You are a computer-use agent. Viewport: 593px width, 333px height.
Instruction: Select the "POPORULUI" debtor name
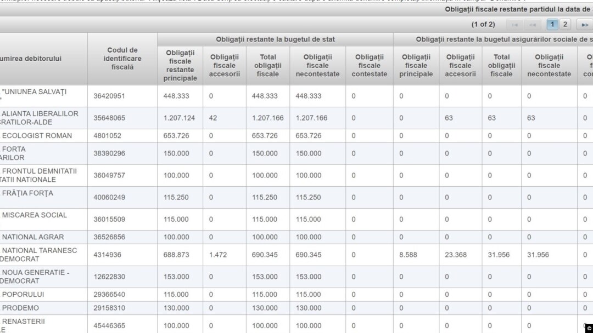coord(23,294)
